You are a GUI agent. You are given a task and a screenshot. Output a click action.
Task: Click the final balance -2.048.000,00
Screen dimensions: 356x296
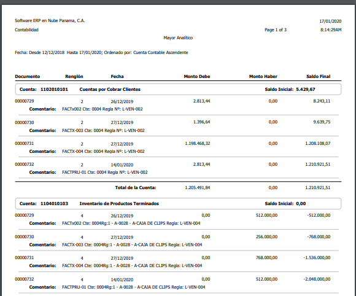tap(317, 279)
